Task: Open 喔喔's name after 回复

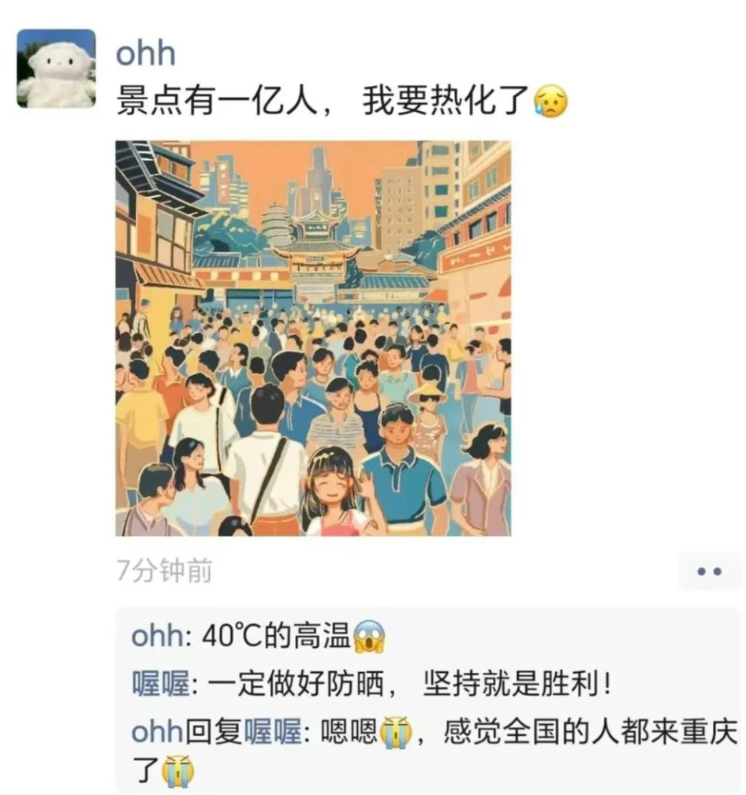Action: tap(274, 732)
